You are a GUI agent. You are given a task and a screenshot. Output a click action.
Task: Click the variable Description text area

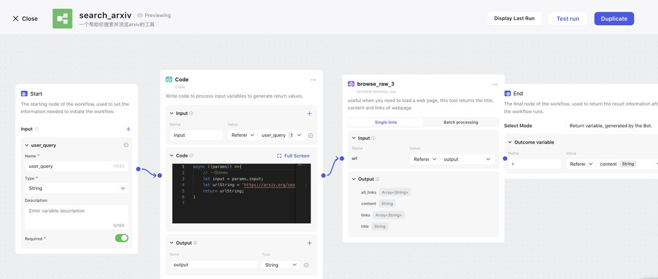[x=77, y=217]
